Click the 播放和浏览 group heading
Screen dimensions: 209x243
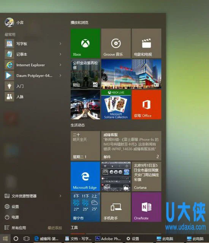(x=79, y=22)
